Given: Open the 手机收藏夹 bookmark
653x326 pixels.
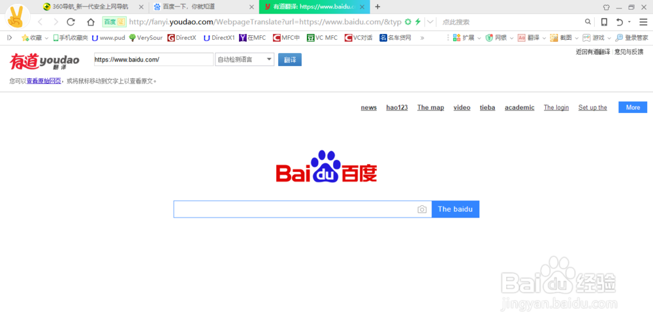Looking at the screenshot, I should click(x=71, y=37).
